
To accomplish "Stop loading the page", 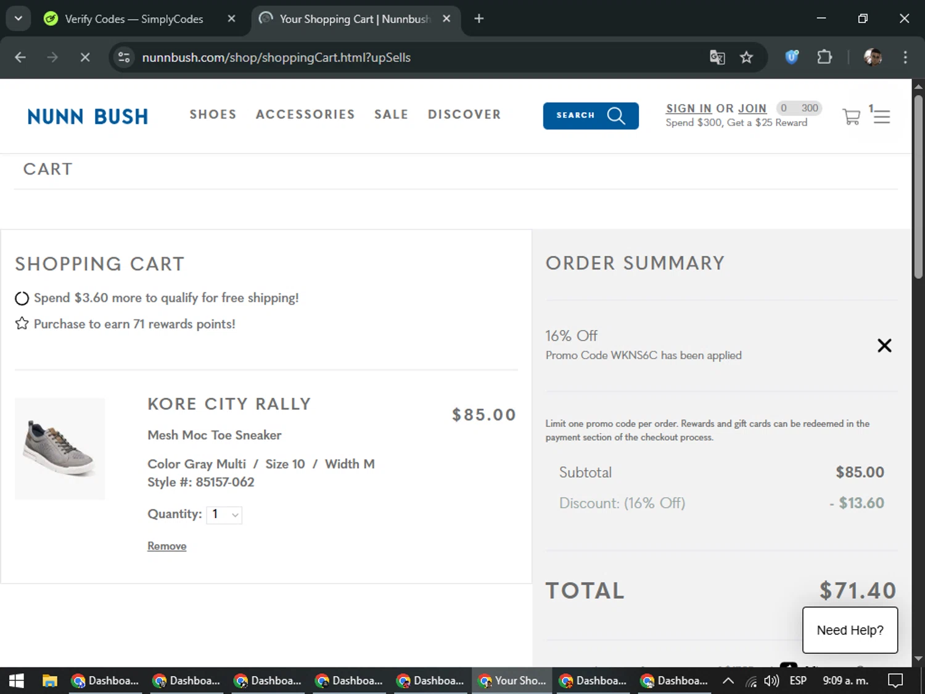I will (x=85, y=57).
